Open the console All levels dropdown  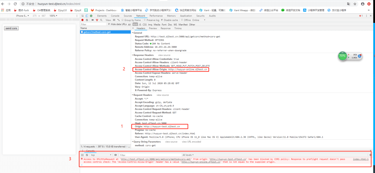click(188, 155)
